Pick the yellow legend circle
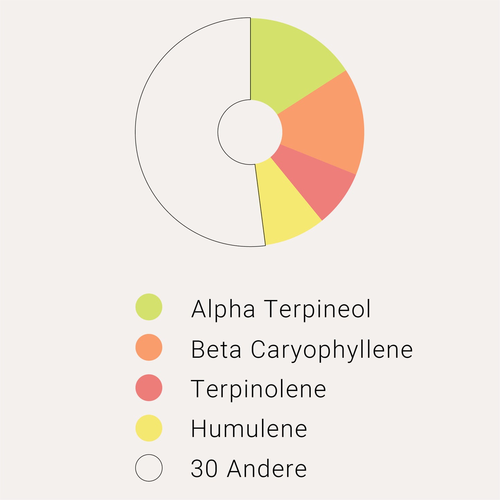500x500 pixels. tap(149, 428)
